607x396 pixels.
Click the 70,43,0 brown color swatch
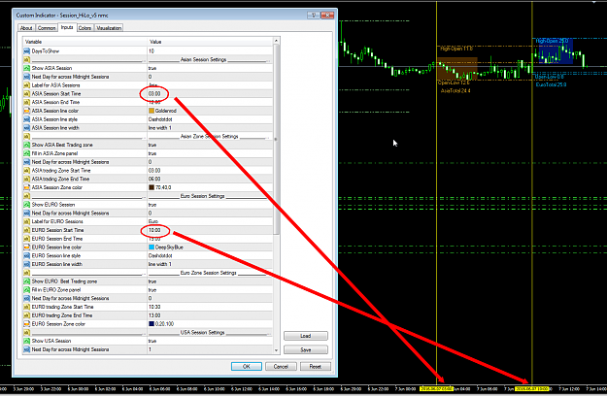click(152, 187)
